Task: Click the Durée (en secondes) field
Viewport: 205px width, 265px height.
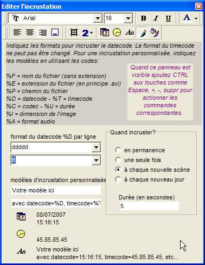Action: tap(149, 206)
